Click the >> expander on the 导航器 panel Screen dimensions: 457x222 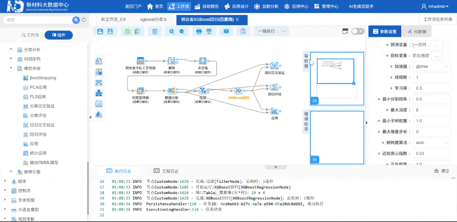(x=315, y=101)
